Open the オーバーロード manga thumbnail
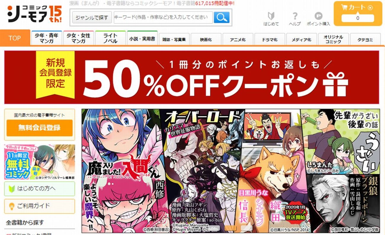Viewport: 385px width, 235px height. click(202, 171)
